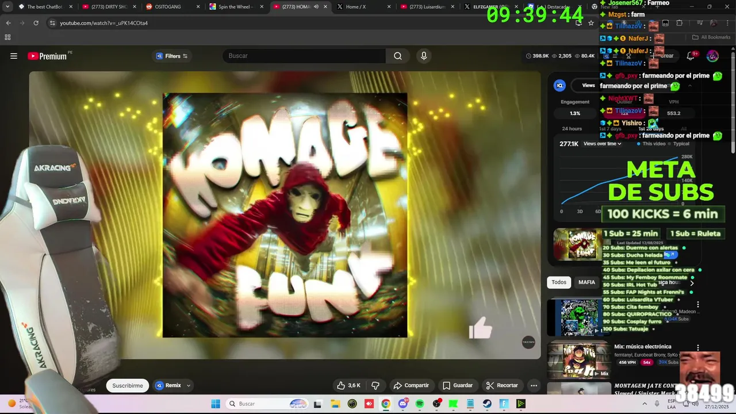Activate voice search microphone
This screenshot has width=736, height=414.
[424, 56]
